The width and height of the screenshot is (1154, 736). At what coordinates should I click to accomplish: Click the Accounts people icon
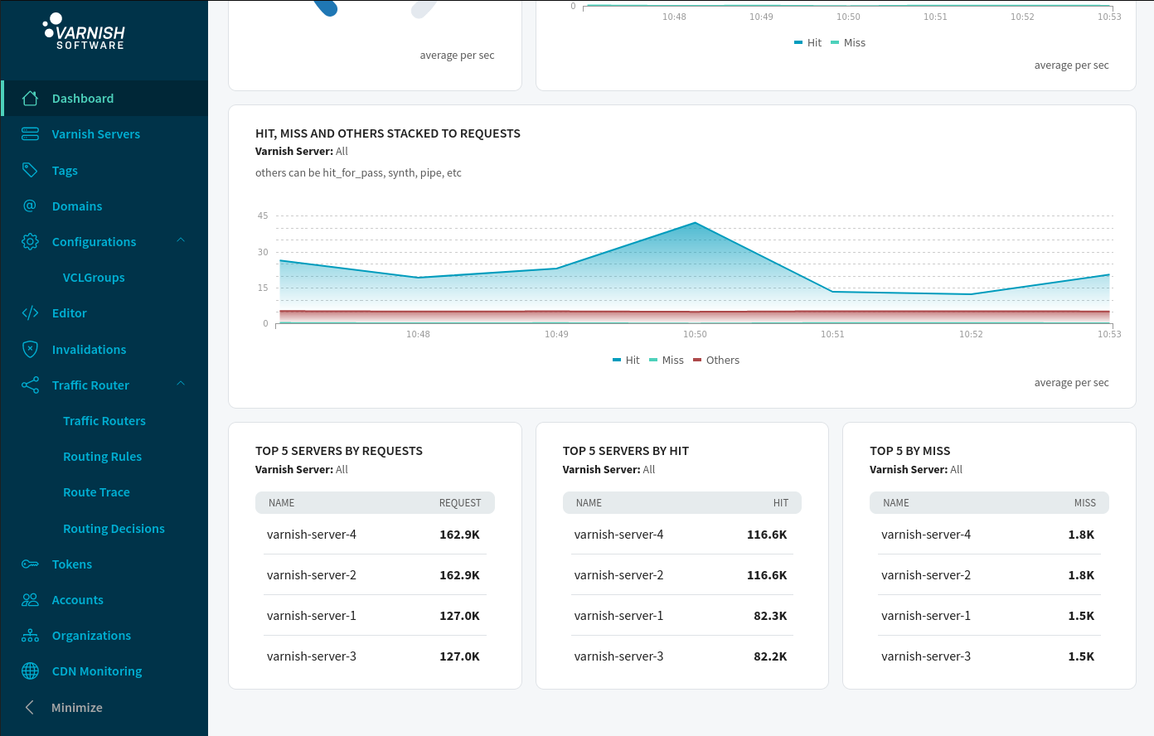coord(30,600)
